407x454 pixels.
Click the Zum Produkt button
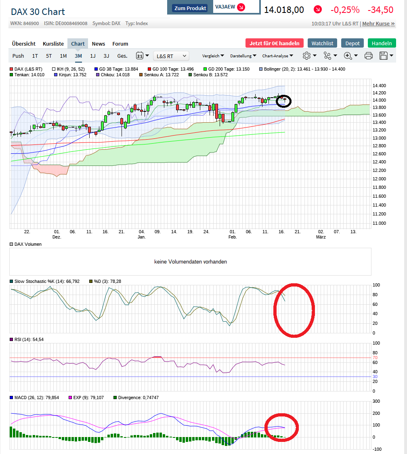190,8
